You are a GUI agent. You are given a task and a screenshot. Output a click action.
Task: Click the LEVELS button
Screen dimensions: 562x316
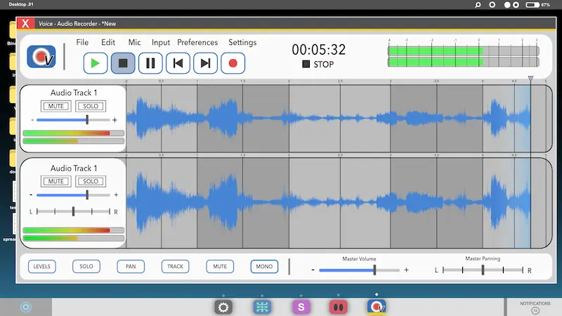tap(41, 267)
